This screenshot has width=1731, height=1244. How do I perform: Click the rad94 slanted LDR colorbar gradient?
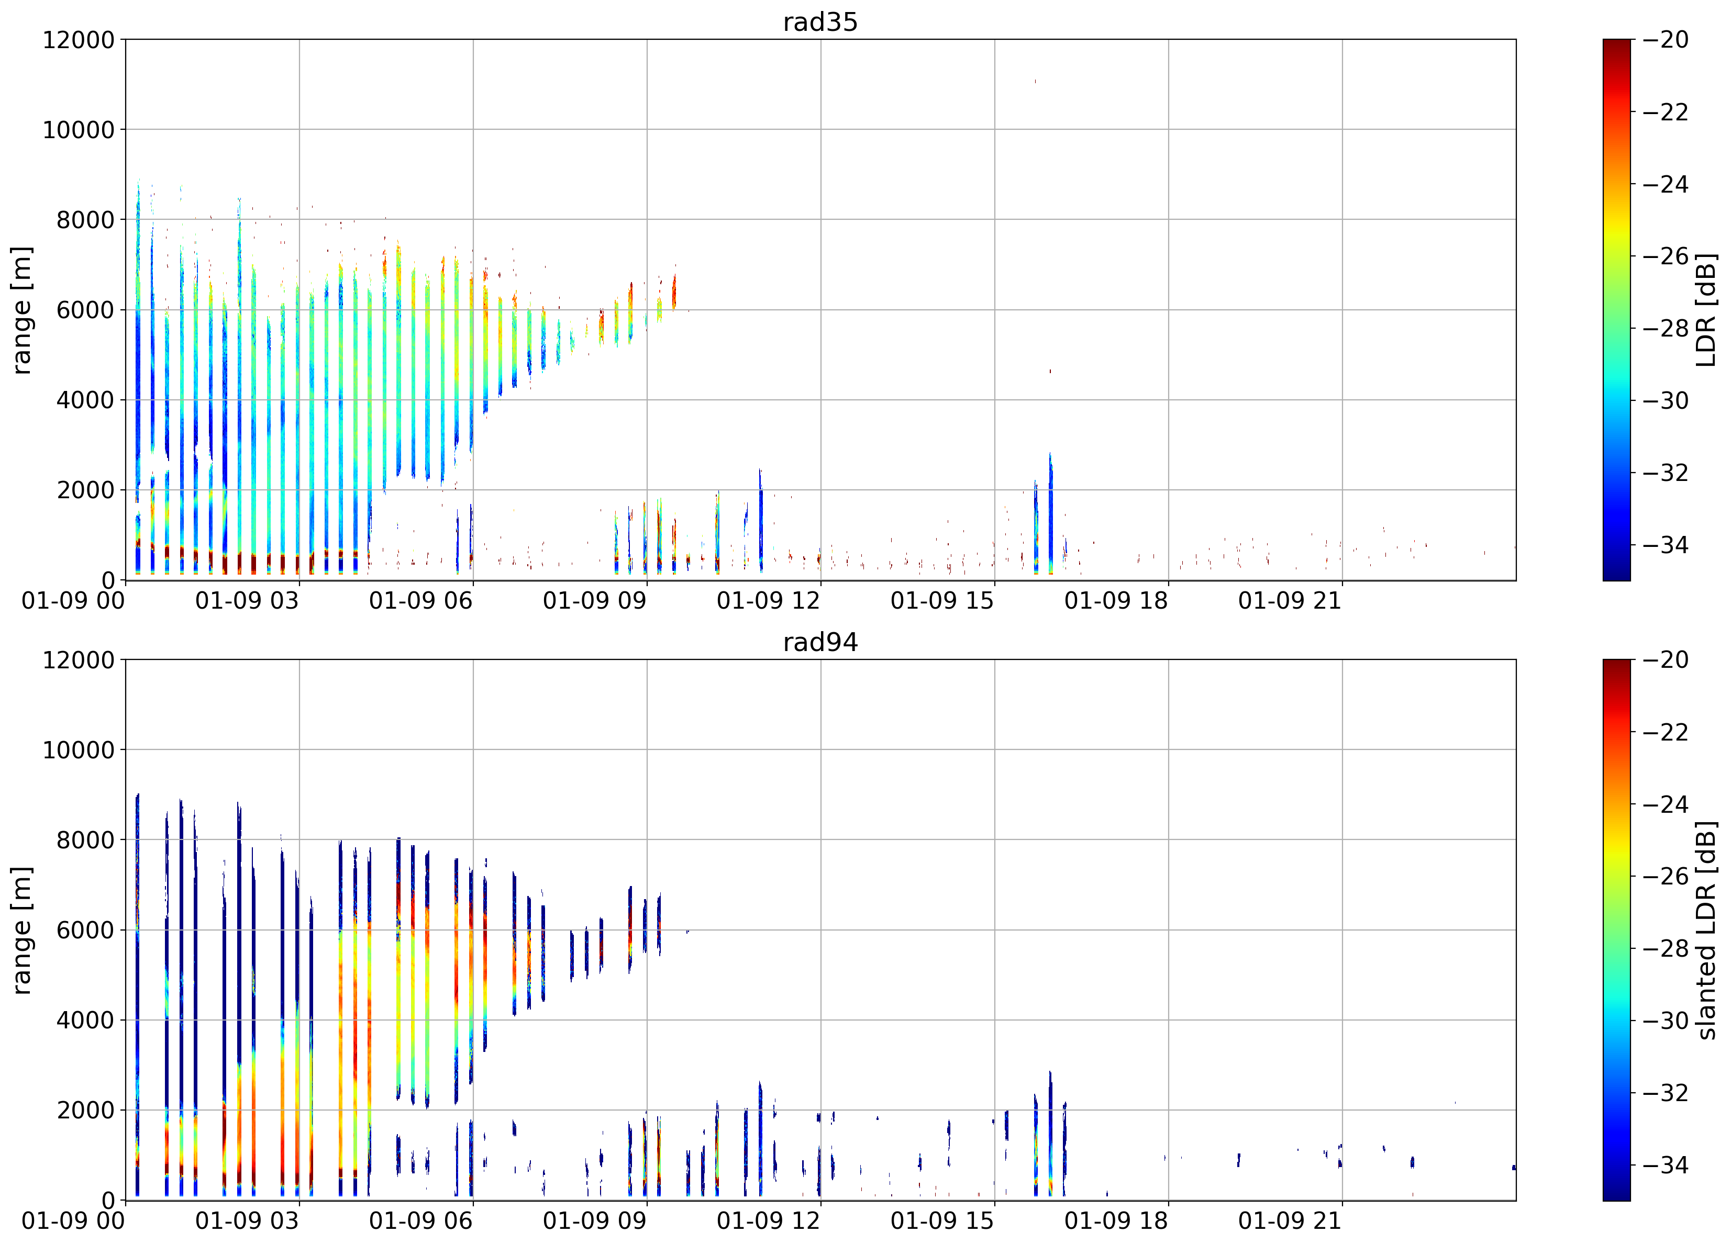(x=1616, y=930)
